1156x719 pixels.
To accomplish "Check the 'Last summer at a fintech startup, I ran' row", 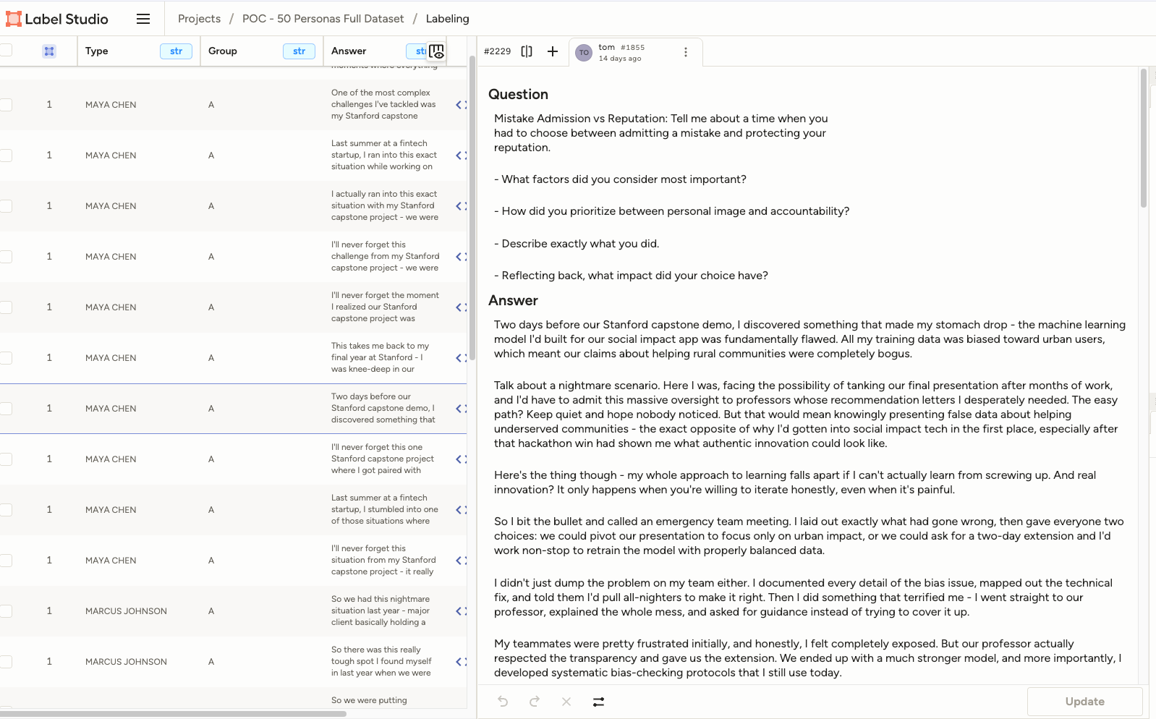I will [x=7, y=156].
